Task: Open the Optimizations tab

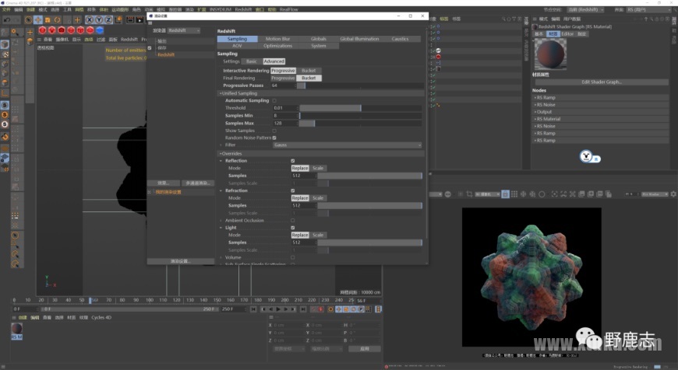Action: coord(277,46)
